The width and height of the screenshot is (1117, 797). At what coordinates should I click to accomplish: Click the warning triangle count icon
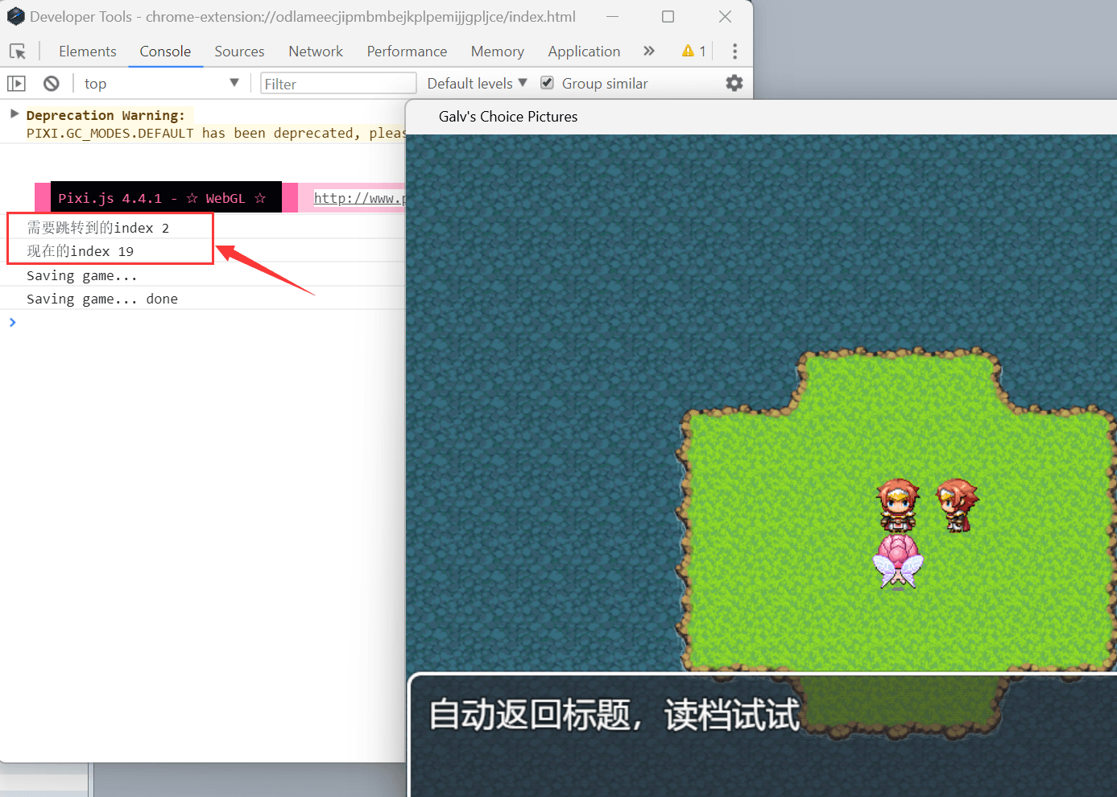coord(694,51)
